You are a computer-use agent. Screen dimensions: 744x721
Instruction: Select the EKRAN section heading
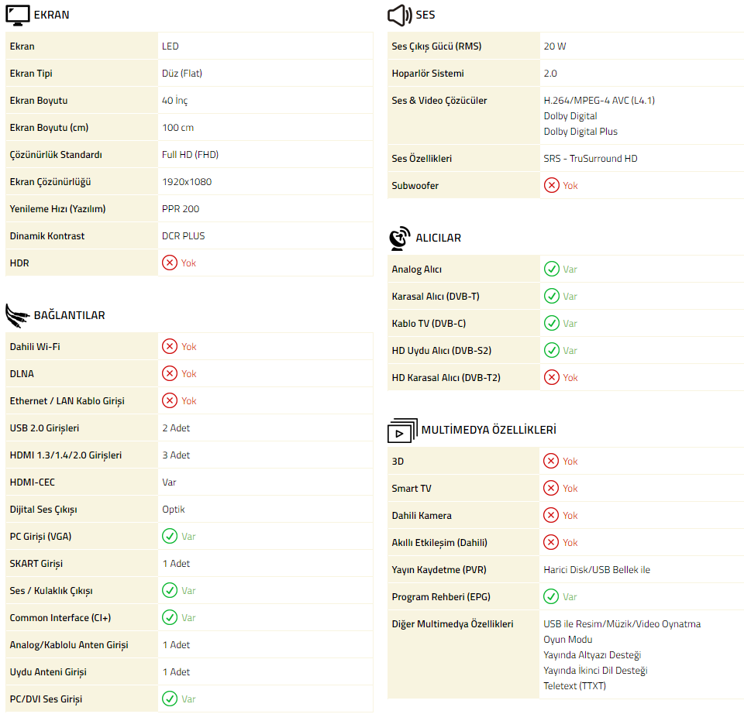point(51,15)
